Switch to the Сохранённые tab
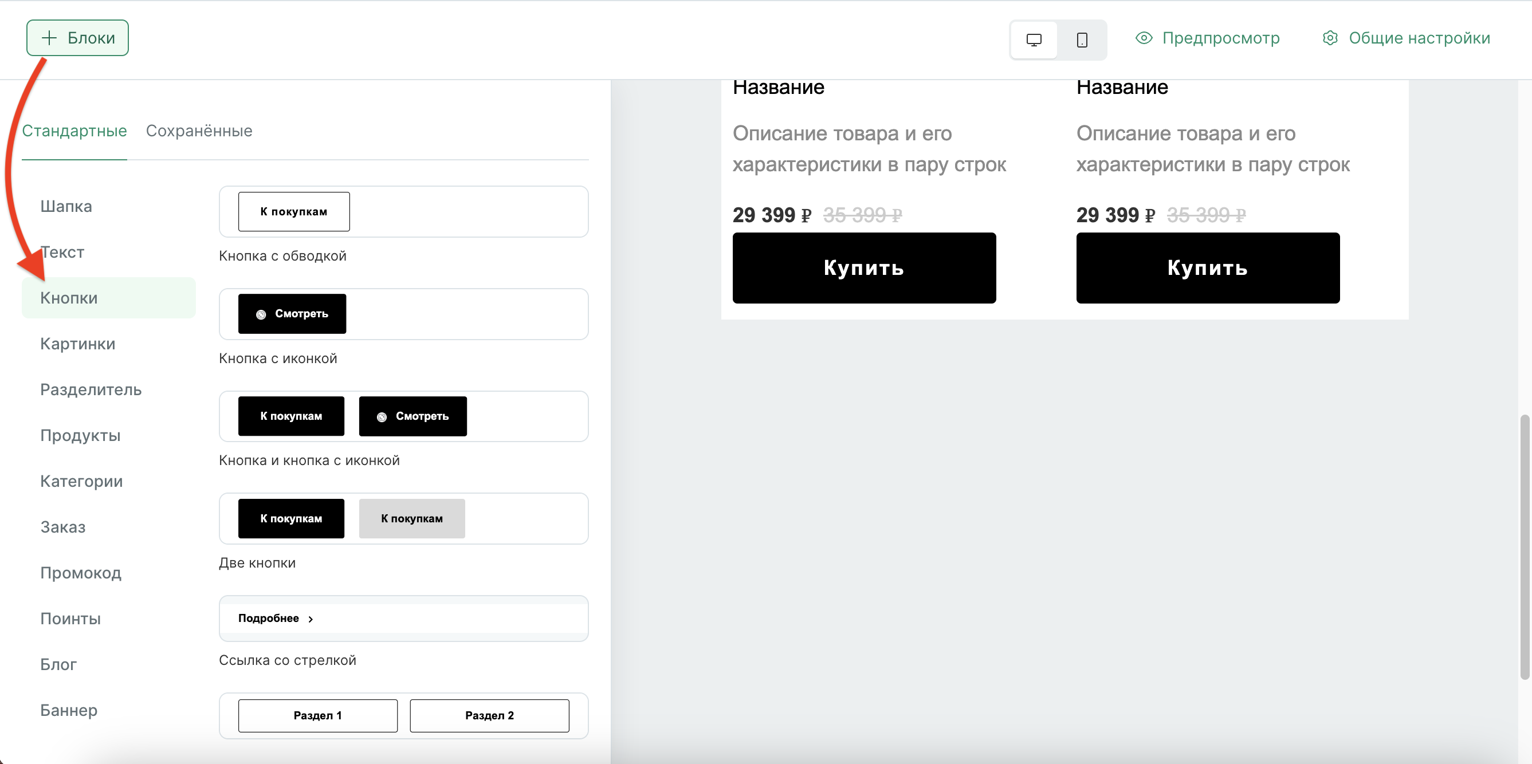The width and height of the screenshot is (1532, 764). (x=199, y=131)
